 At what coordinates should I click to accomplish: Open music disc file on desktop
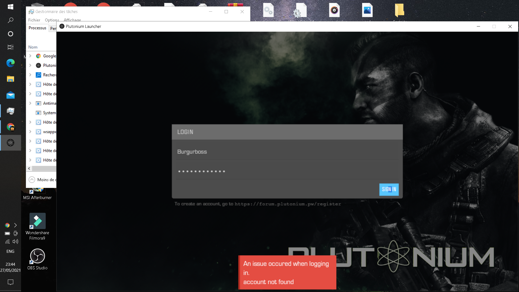coord(334,11)
